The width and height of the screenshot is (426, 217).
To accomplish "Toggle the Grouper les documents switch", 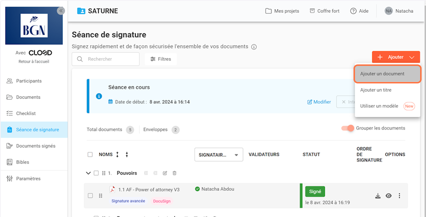I will (x=348, y=128).
